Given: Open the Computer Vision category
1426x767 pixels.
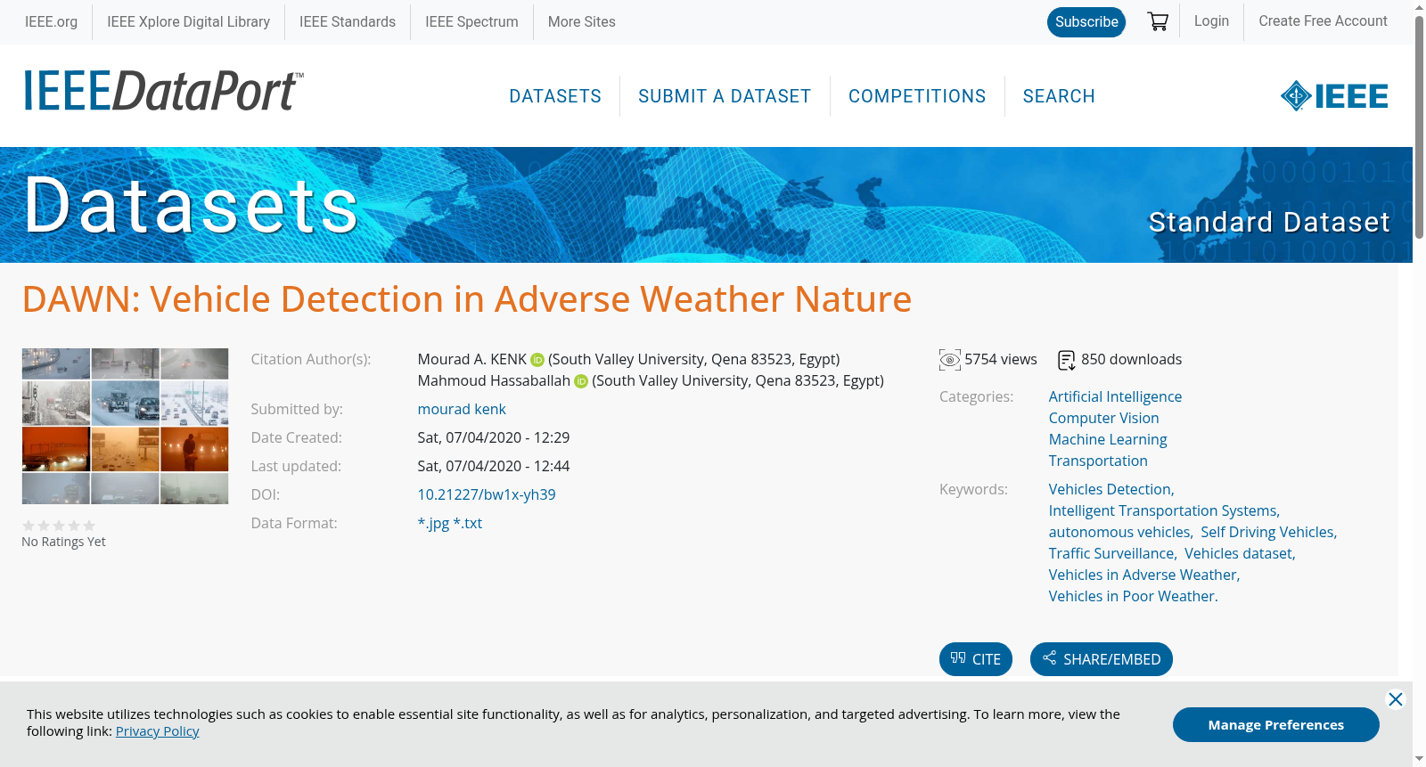Looking at the screenshot, I should [1103, 419].
